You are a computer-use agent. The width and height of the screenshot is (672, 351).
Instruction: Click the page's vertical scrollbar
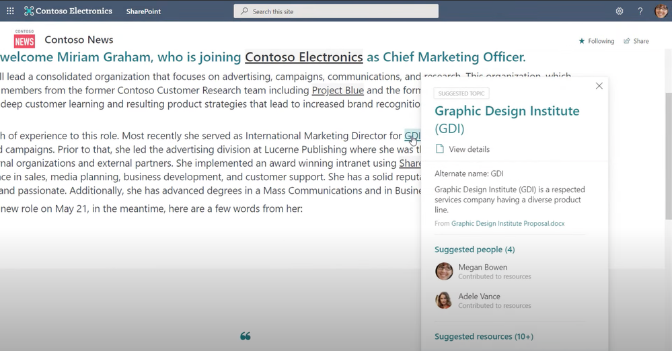[x=667, y=155]
